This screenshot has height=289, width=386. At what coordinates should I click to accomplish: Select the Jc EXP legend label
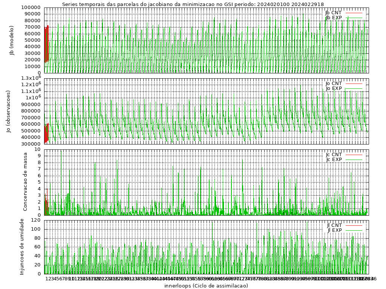(334, 160)
